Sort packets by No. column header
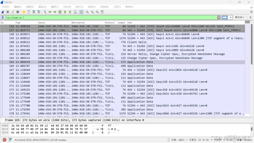 7,23
